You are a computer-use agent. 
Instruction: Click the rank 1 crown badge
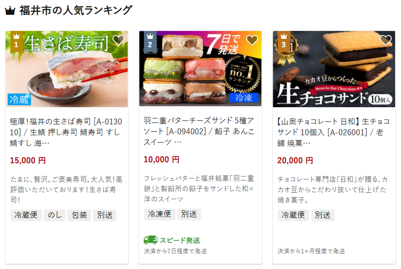click(x=17, y=42)
